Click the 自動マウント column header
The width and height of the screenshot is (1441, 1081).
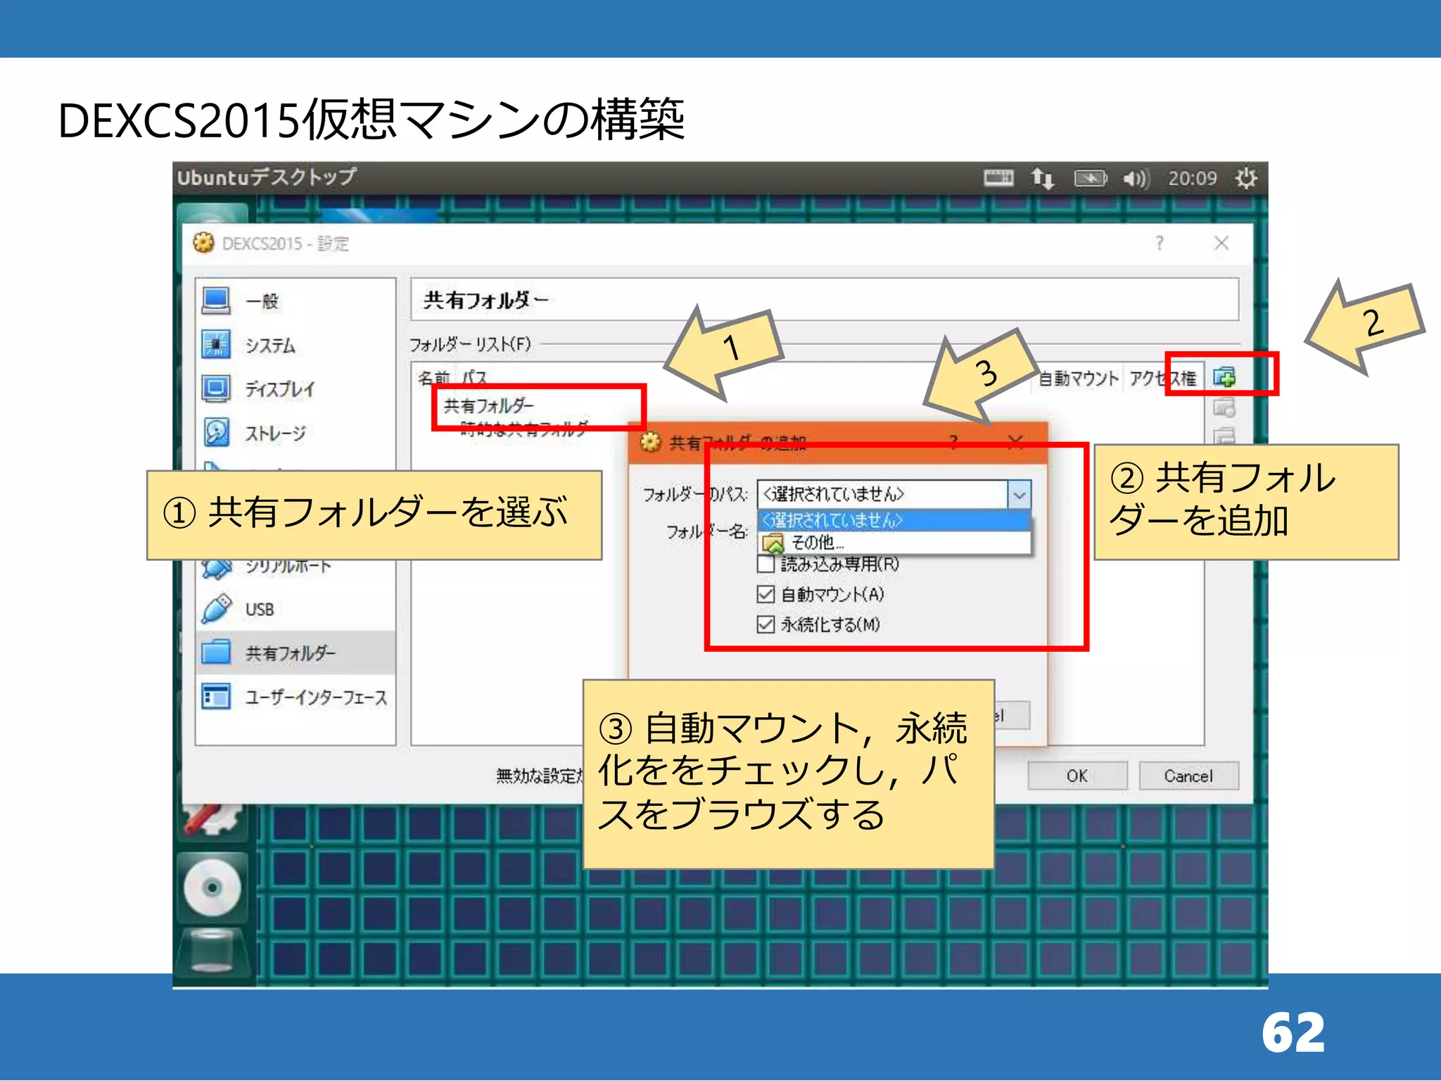pyautogui.click(x=1078, y=379)
